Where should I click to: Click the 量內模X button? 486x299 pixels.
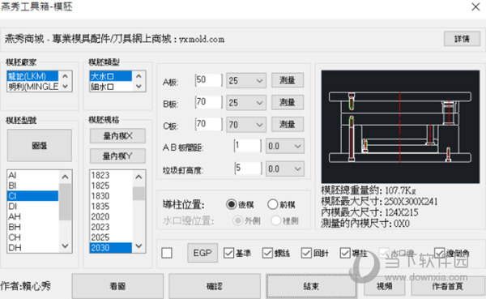(x=117, y=136)
